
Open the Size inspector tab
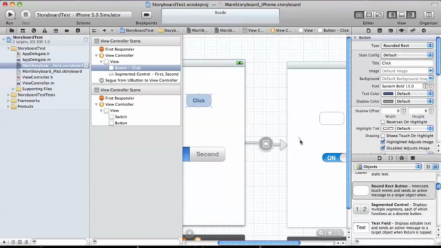(413, 30)
